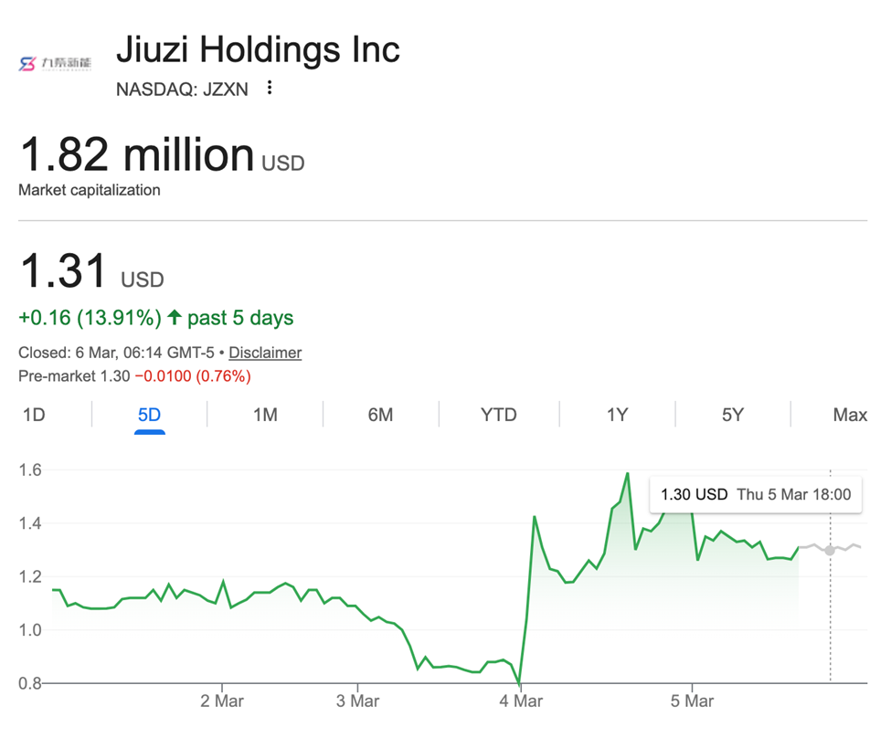
Task: Click the grey pre-market price dot on chart
Action: pyautogui.click(x=830, y=551)
